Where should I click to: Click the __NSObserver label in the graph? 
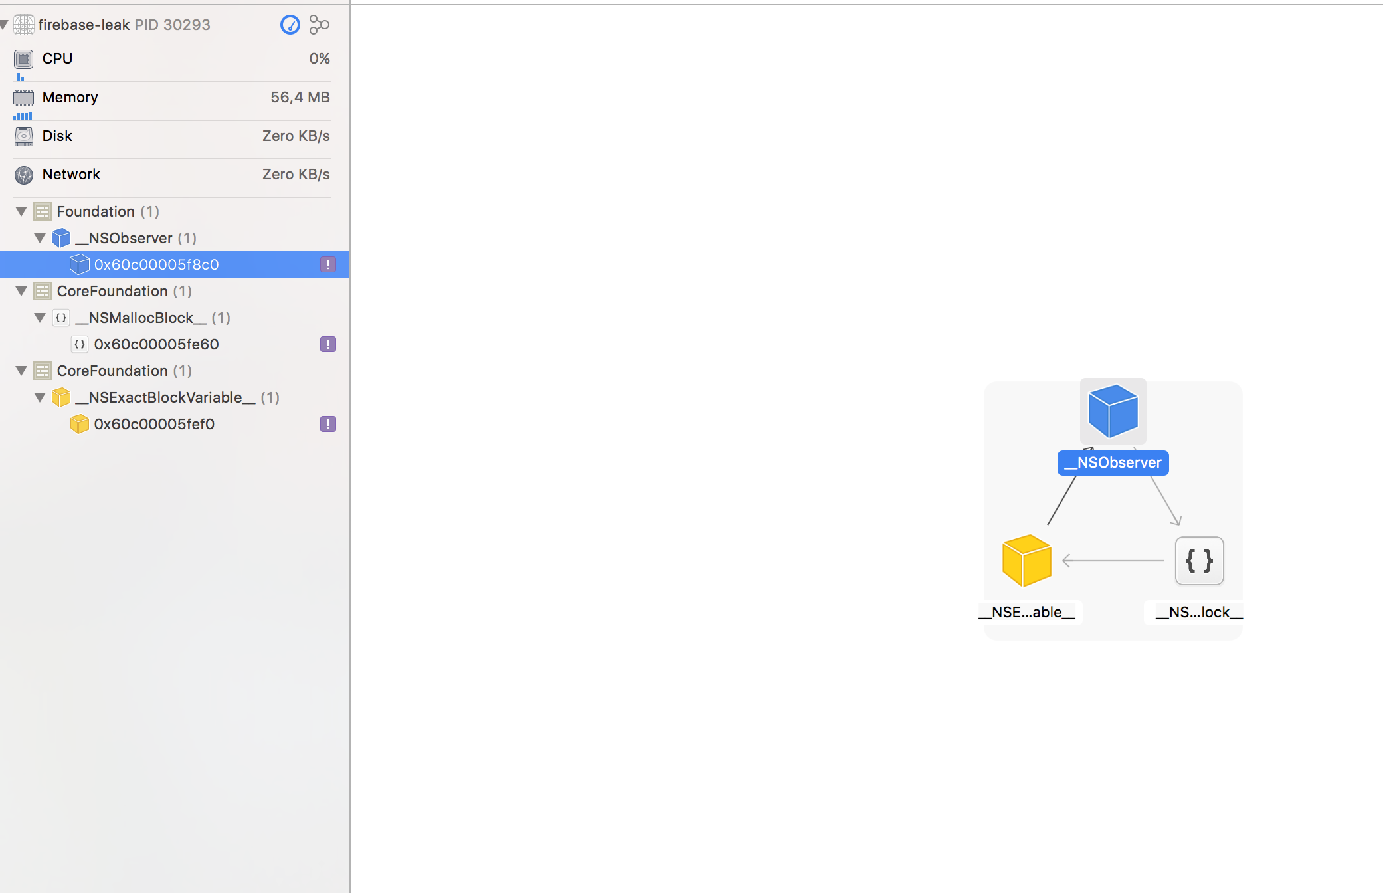(1113, 462)
